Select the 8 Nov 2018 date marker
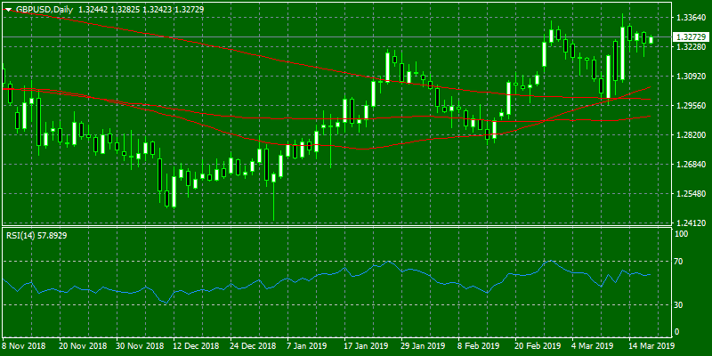Viewport: 712px width, 356px height. 24,345
